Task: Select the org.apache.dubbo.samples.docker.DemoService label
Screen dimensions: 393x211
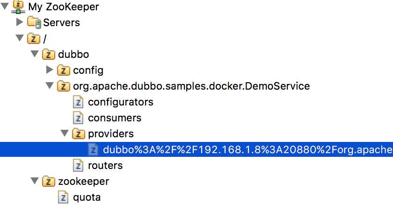Action: point(191,86)
